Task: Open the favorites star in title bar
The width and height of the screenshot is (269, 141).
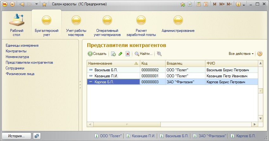Action: (44, 4)
